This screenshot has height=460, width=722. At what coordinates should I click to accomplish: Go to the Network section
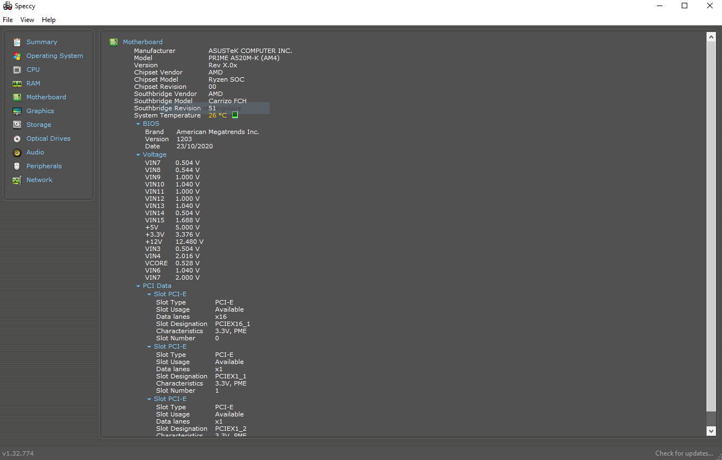click(39, 180)
